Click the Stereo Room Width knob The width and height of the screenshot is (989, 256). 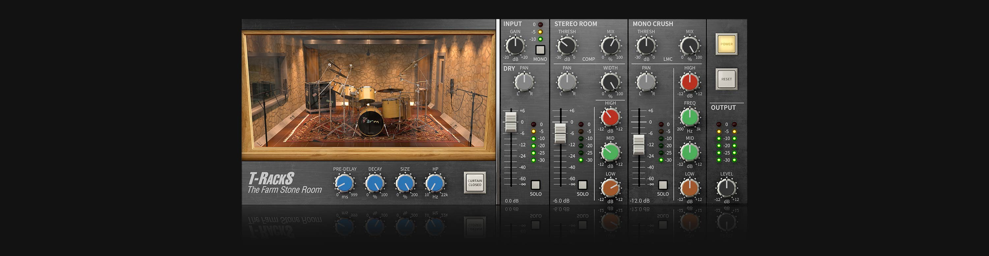[x=610, y=82]
